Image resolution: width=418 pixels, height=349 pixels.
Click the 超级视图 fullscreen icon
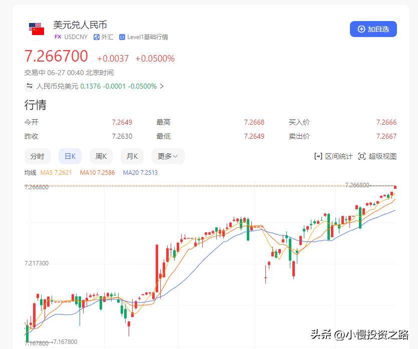(x=362, y=156)
